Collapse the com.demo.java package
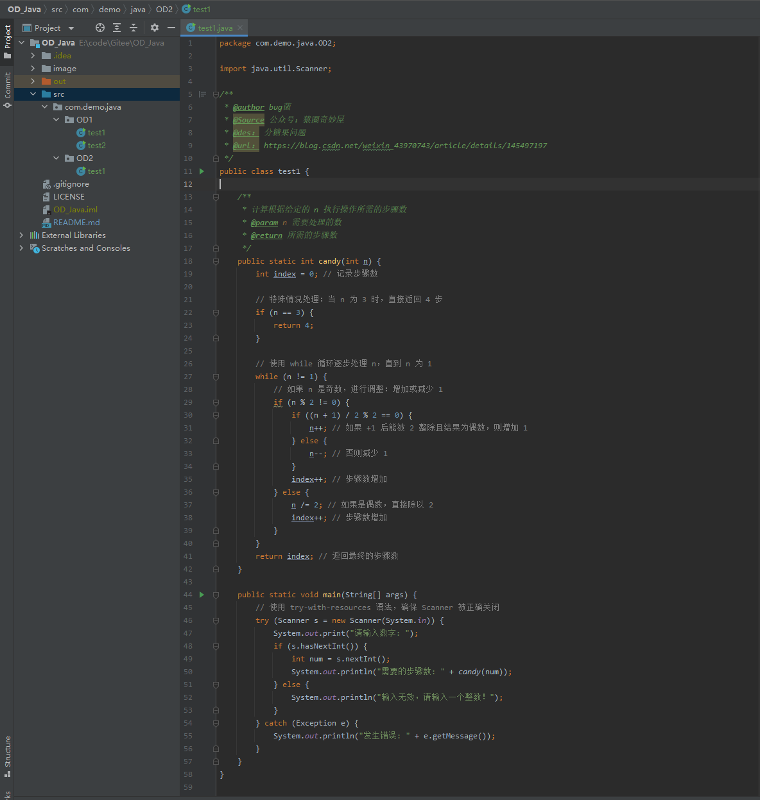760x800 pixels. [44, 107]
